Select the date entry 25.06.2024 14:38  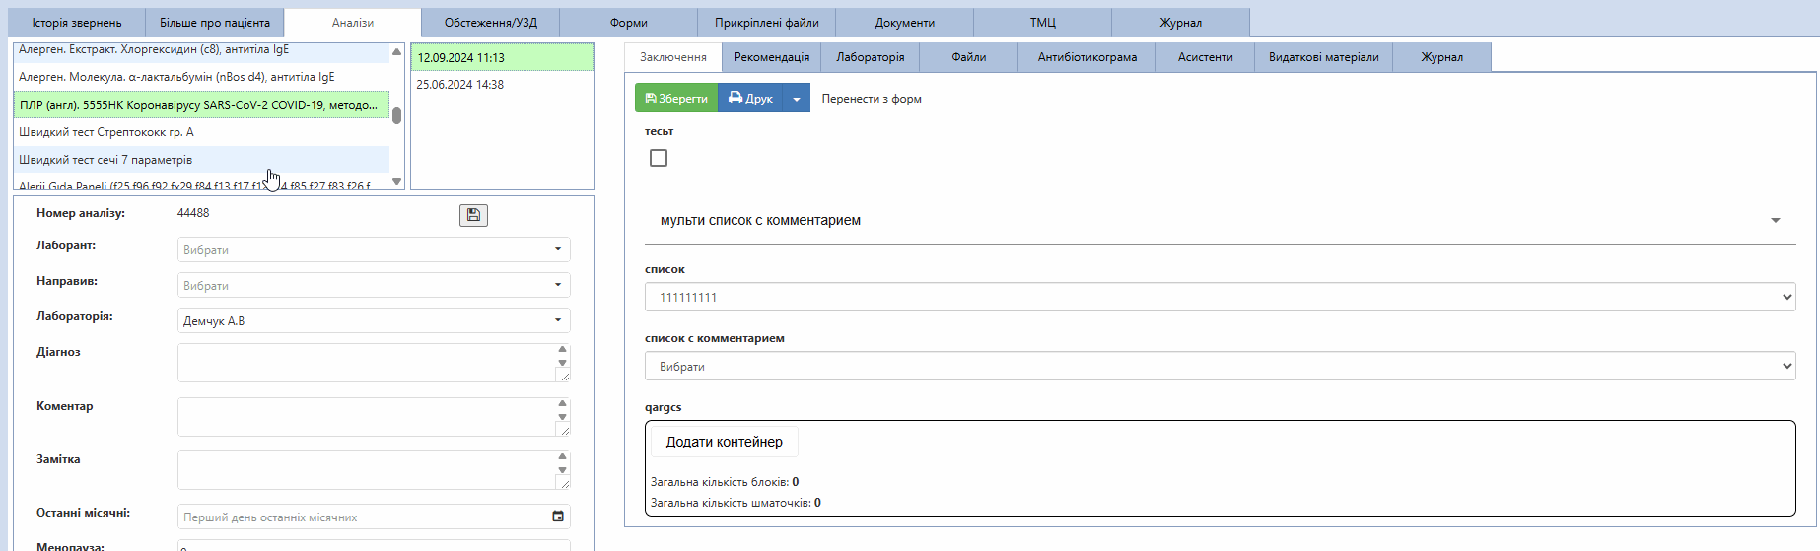point(502,85)
